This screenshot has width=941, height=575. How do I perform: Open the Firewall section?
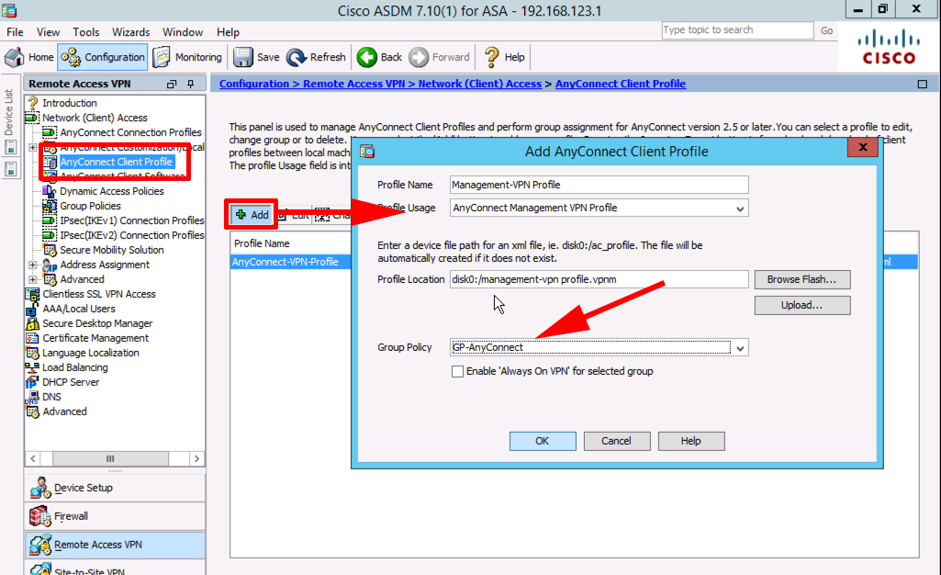coord(115,516)
